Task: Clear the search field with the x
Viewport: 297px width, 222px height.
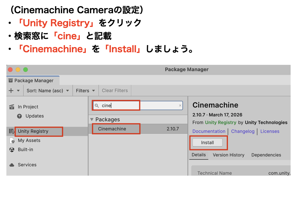Action: point(180,106)
